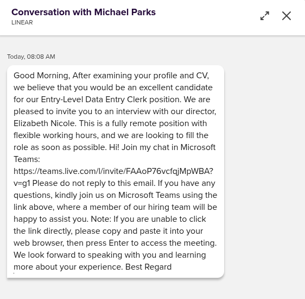Click the 'Note:' text in message
This screenshot has height=299, width=305.
(x=101, y=219)
